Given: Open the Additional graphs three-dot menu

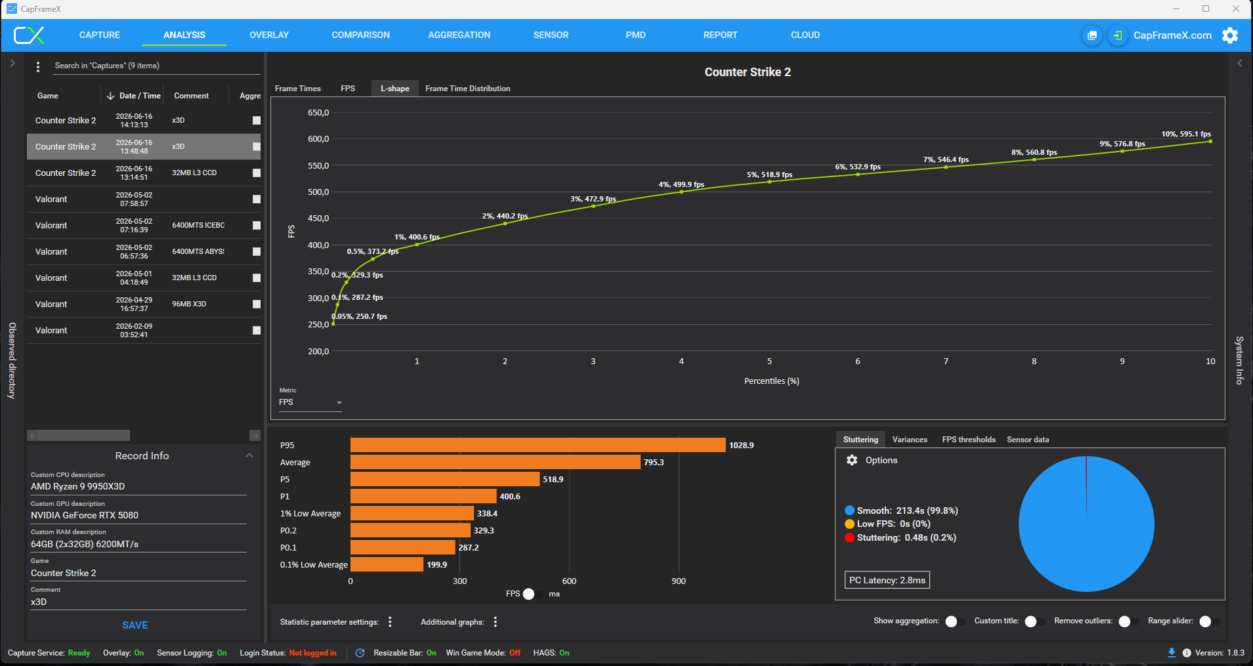Looking at the screenshot, I should (x=495, y=621).
